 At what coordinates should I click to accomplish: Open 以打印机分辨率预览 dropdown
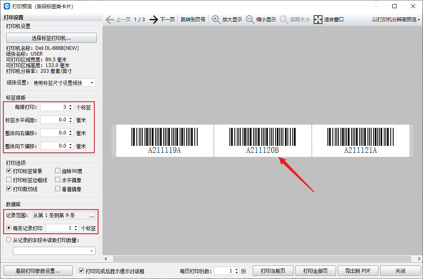[x=396, y=20]
